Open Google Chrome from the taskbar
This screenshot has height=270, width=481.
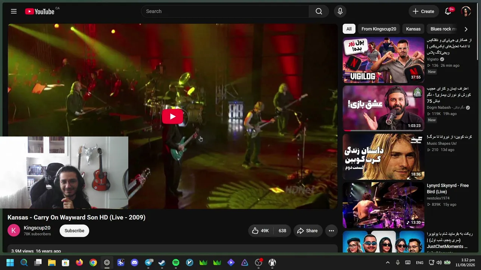(x=93, y=262)
